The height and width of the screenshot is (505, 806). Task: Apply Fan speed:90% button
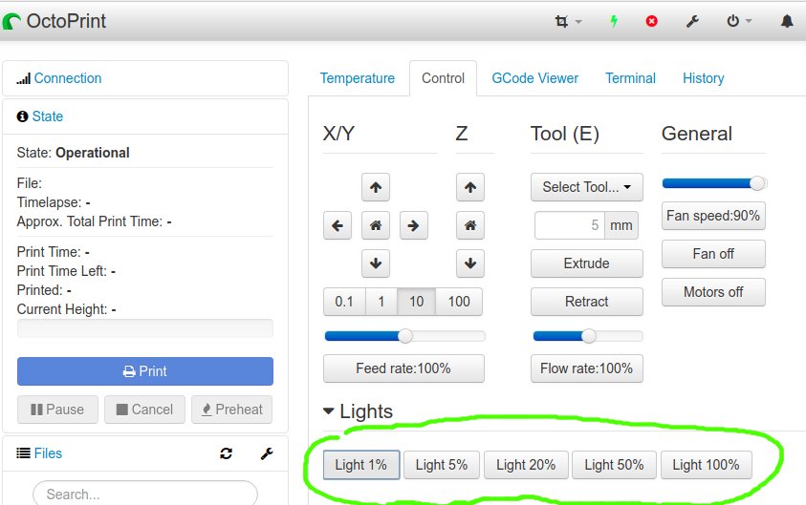click(713, 216)
